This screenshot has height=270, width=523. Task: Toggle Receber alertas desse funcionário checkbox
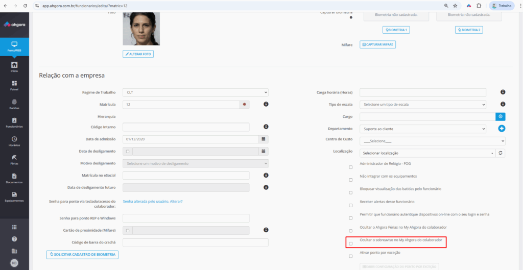click(x=350, y=205)
